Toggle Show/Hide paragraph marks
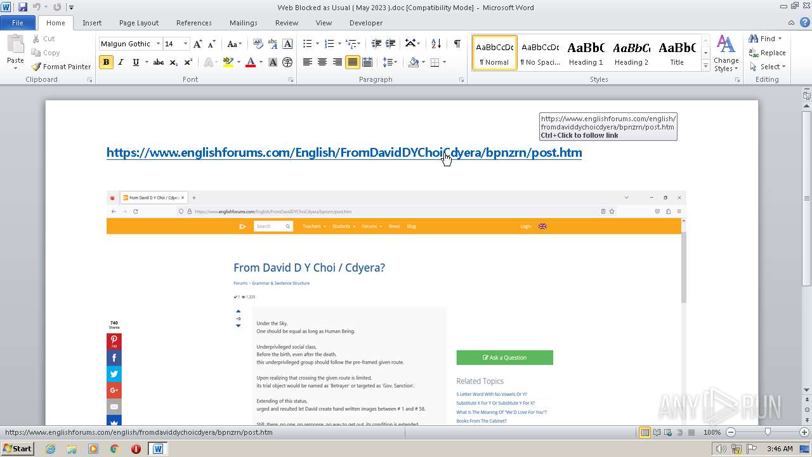Image resolution: width=812 pixels, height=457 pixels. click(457, 44)
